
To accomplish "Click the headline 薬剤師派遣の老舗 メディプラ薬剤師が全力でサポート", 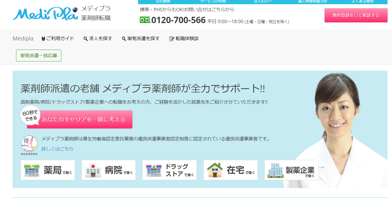I will click(x=143, y=89).
